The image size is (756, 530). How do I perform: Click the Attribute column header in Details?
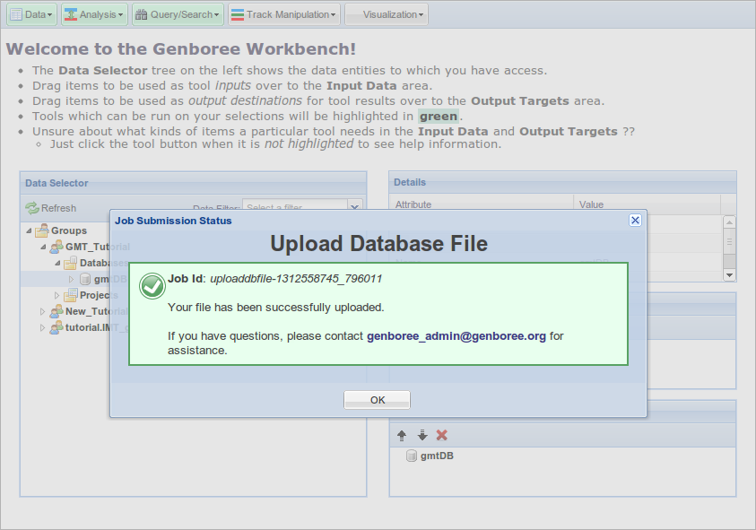[482, 204]
